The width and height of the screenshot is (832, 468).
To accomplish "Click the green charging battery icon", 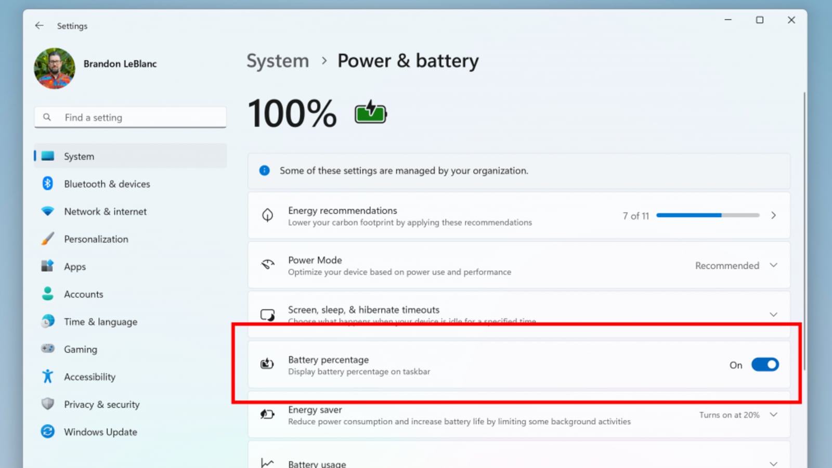I will 370,113.
